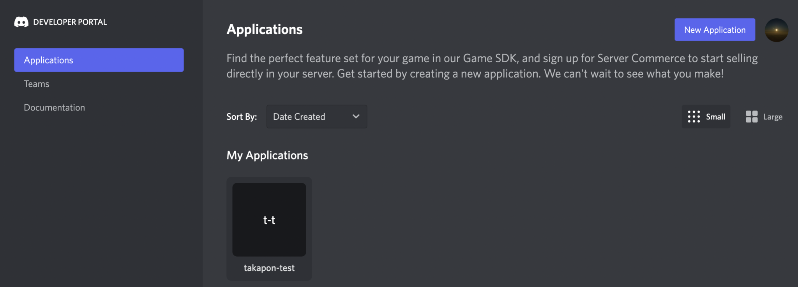Click the sort dropdown chevron arrow
This screenshot has height=287, width=798.
(x=356, y=117)
